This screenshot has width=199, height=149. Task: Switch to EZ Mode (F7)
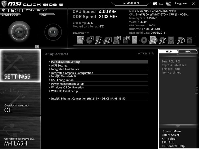click(x=131, y=3)
